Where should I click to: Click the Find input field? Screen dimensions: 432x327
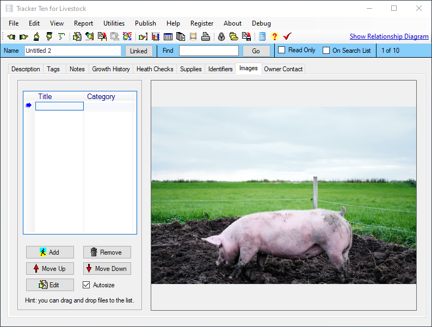(209, 51)
